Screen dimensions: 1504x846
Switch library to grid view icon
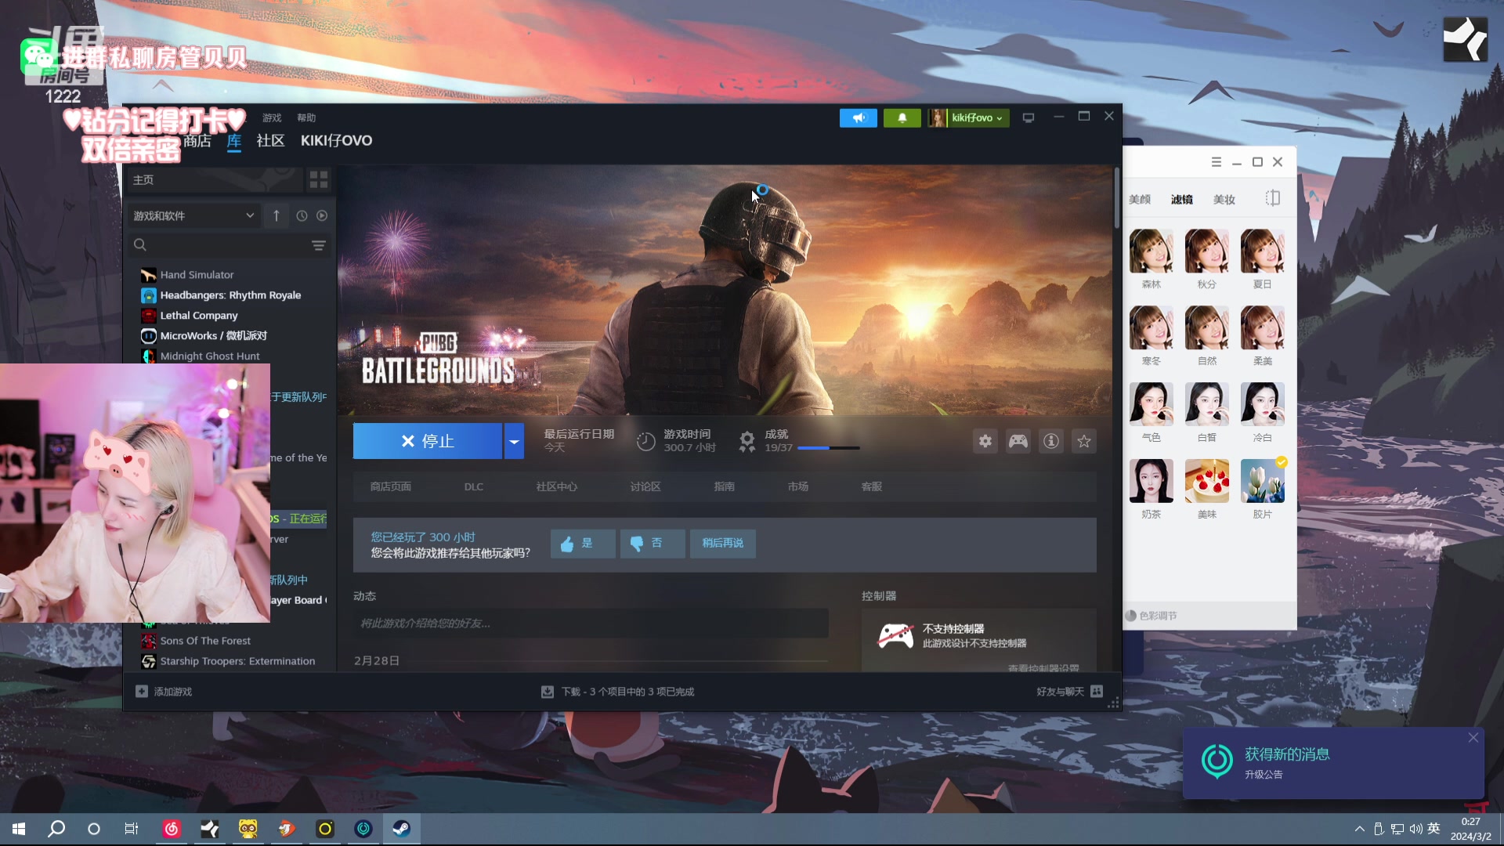point(318,179)
